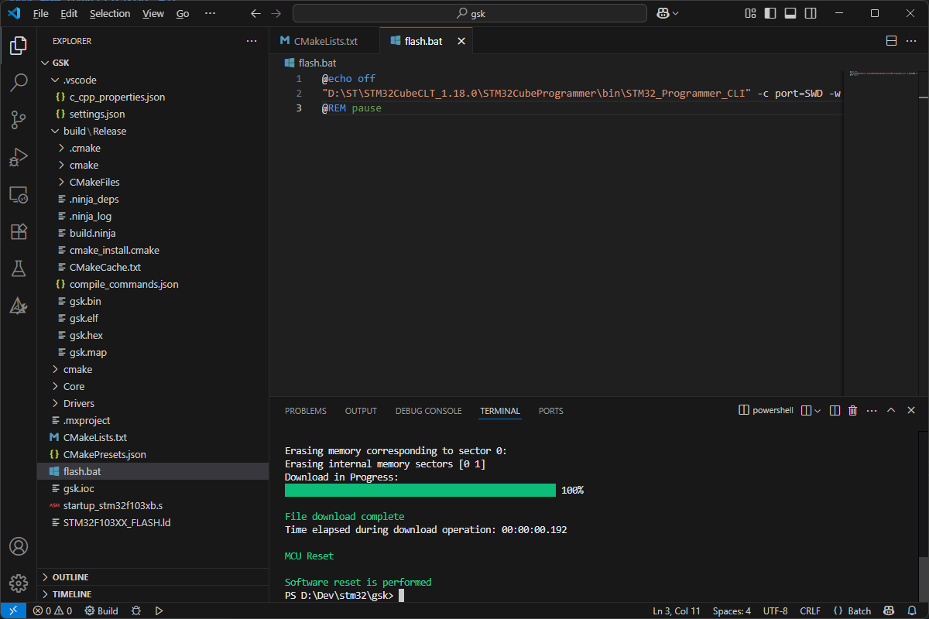Close the flash.bat editor tab
929x619 pixels.
461,41
